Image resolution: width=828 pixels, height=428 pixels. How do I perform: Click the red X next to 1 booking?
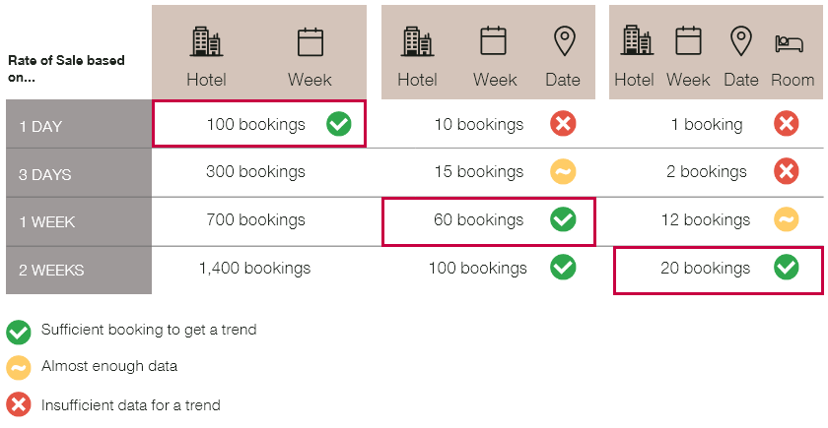click(x=787, y=124)
